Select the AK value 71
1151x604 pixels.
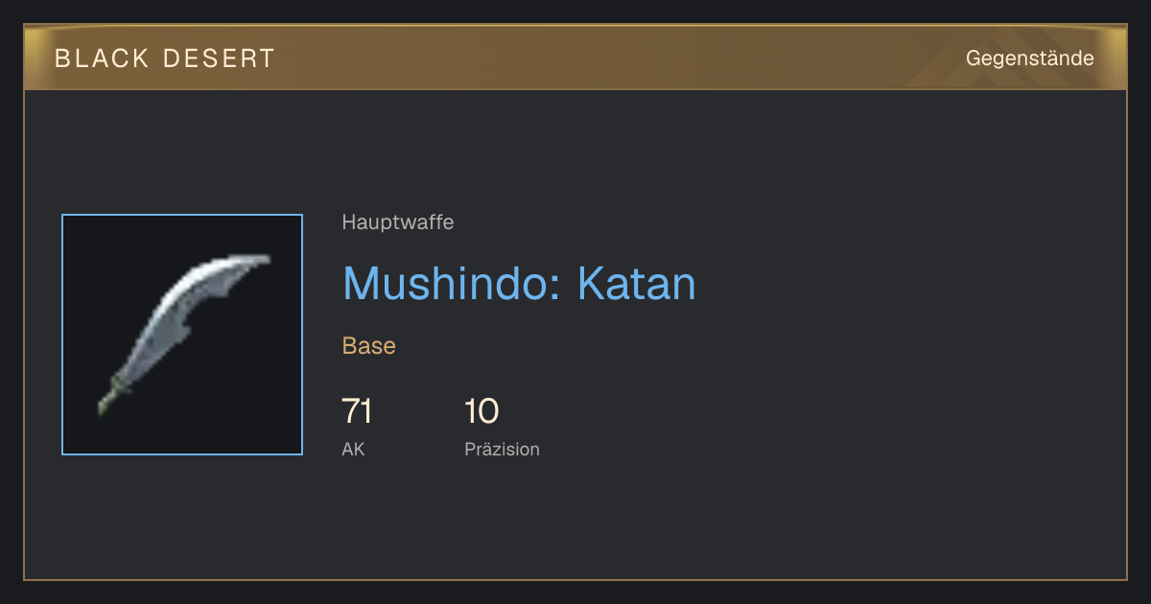tap(357, 411)
